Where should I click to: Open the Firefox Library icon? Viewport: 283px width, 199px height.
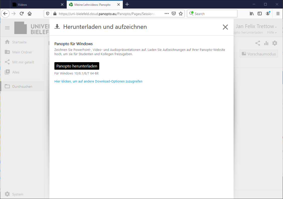[252, 14]
